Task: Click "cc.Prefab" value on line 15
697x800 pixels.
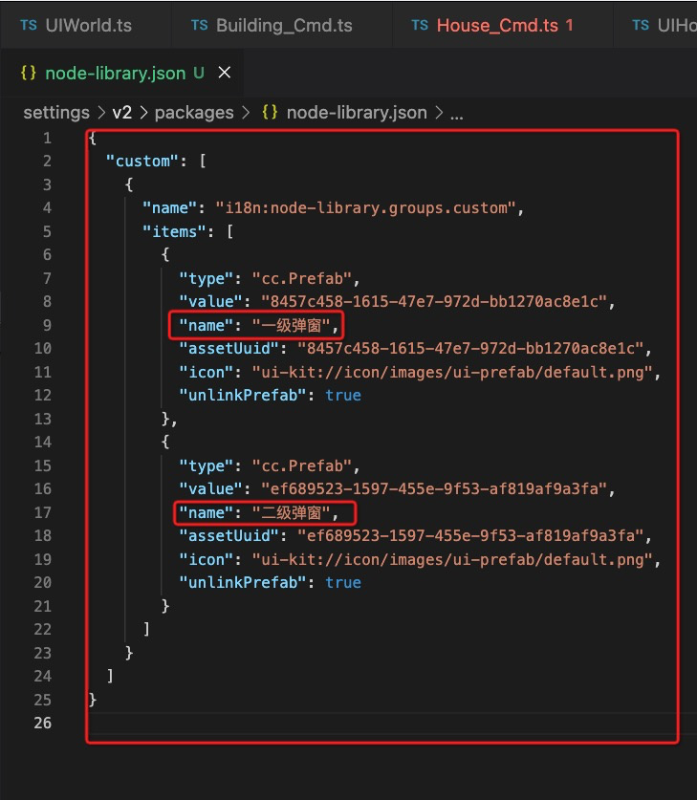Action: (x=302, y=465)
